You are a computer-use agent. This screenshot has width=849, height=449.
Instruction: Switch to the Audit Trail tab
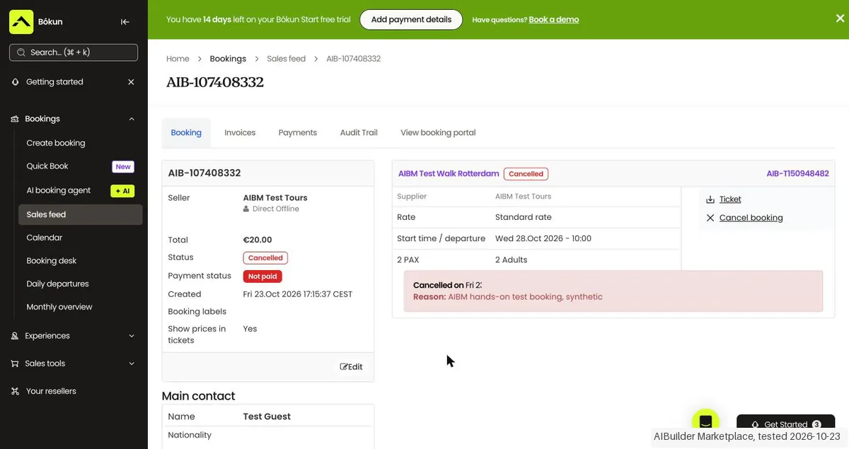point(359,132)
